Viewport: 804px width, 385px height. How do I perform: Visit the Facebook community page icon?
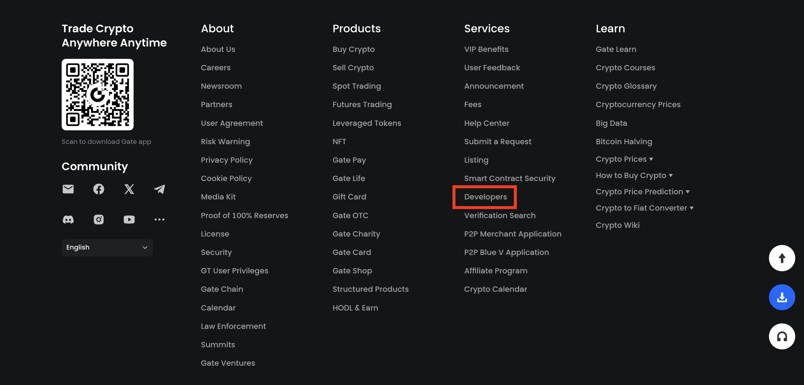[99, 189]
